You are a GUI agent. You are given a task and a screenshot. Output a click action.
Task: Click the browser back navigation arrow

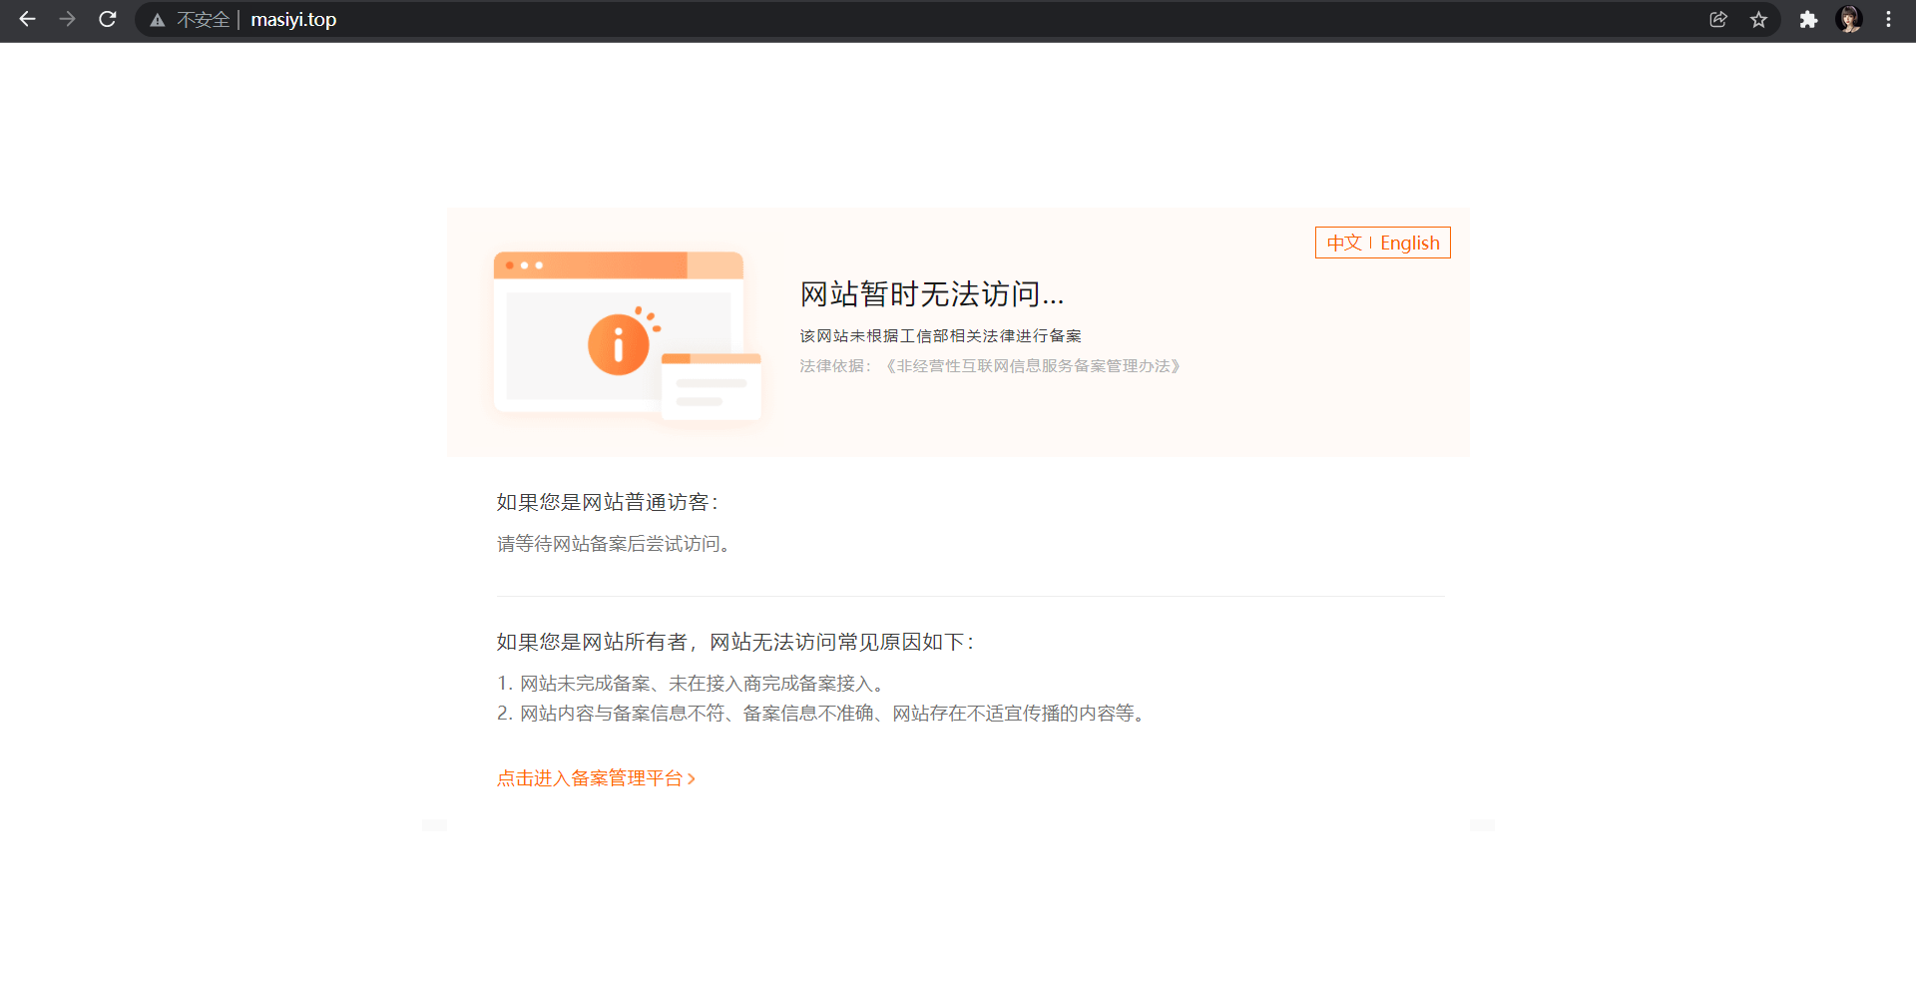27,19
